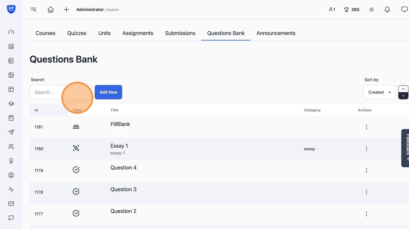Screen dimensions: 409x229
Task: Select the Questions Bank tab
Action: [226, 33]
